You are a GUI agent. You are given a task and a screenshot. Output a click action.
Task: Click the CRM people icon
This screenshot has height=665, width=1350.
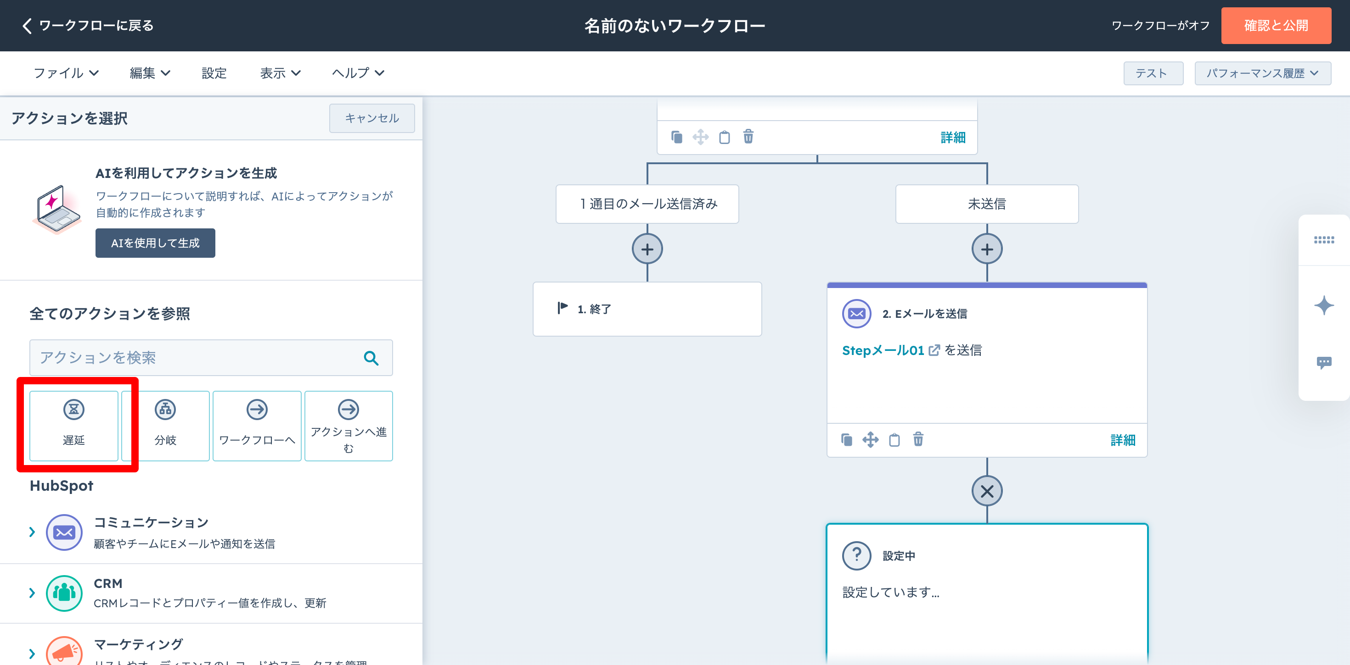pos(64,593)
